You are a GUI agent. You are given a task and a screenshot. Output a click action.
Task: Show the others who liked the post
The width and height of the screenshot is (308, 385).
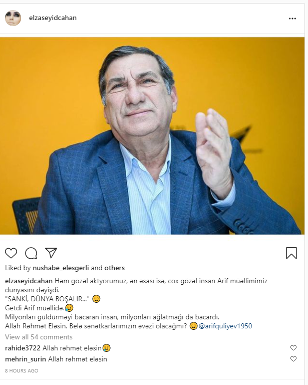115,268
